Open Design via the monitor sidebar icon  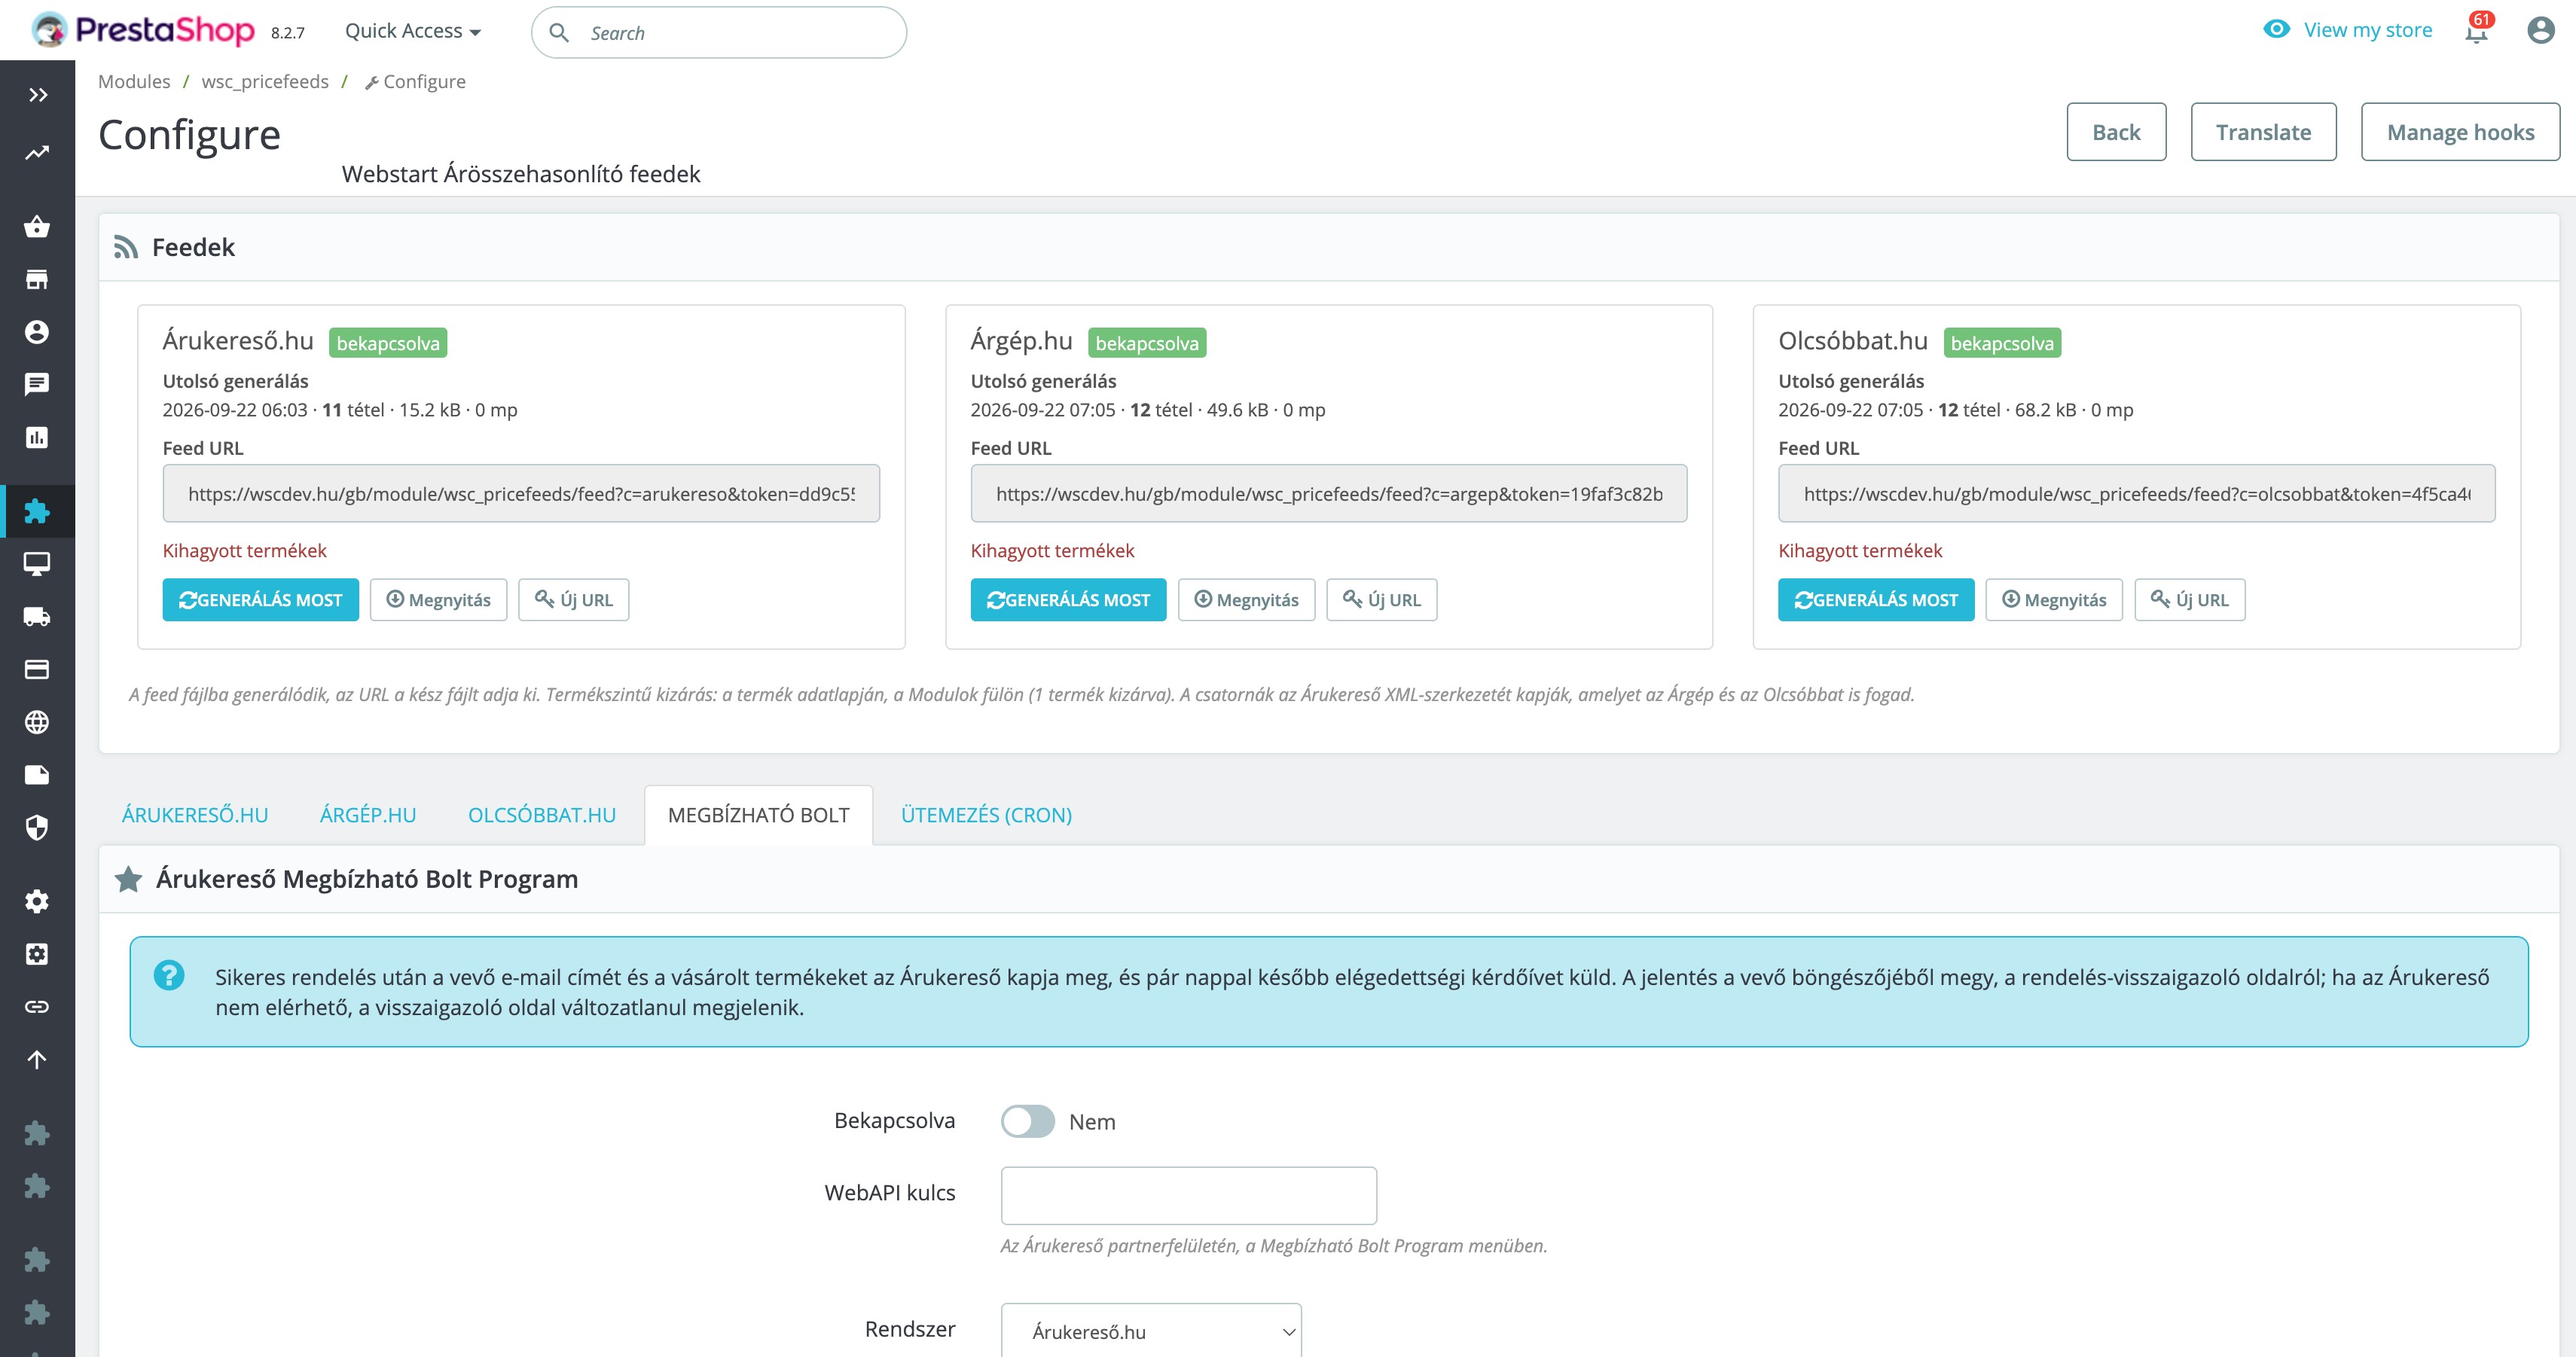coord(37,564)
